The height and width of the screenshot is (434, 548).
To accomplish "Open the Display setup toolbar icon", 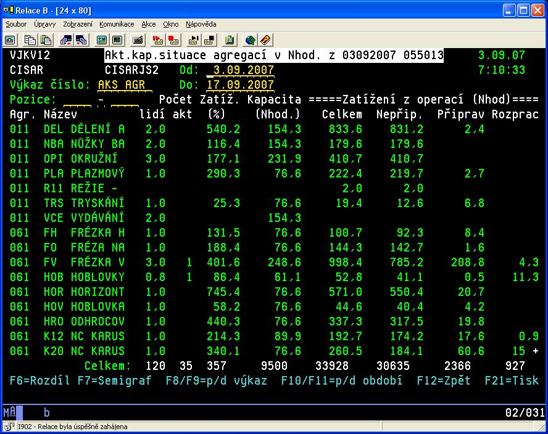I will (102, 40).
